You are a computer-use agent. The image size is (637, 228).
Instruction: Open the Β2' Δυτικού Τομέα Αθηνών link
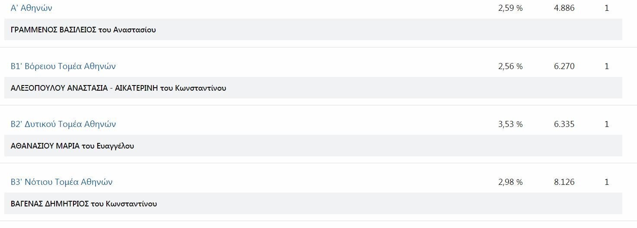click(63, 124)
